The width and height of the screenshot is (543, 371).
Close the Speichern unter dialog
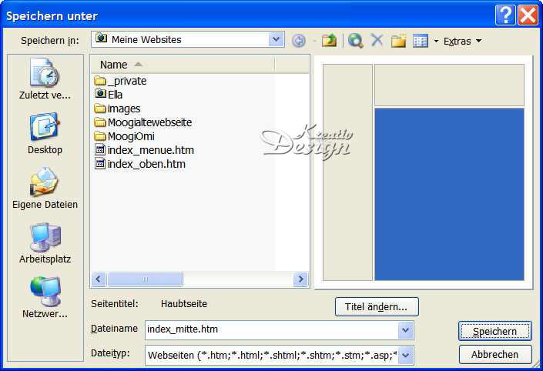(x=528, y=15)
